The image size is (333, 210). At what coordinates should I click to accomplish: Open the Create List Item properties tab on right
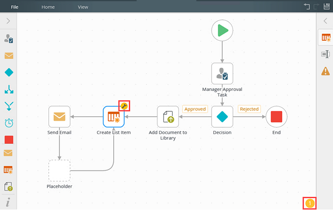click(x=326, y=37)
